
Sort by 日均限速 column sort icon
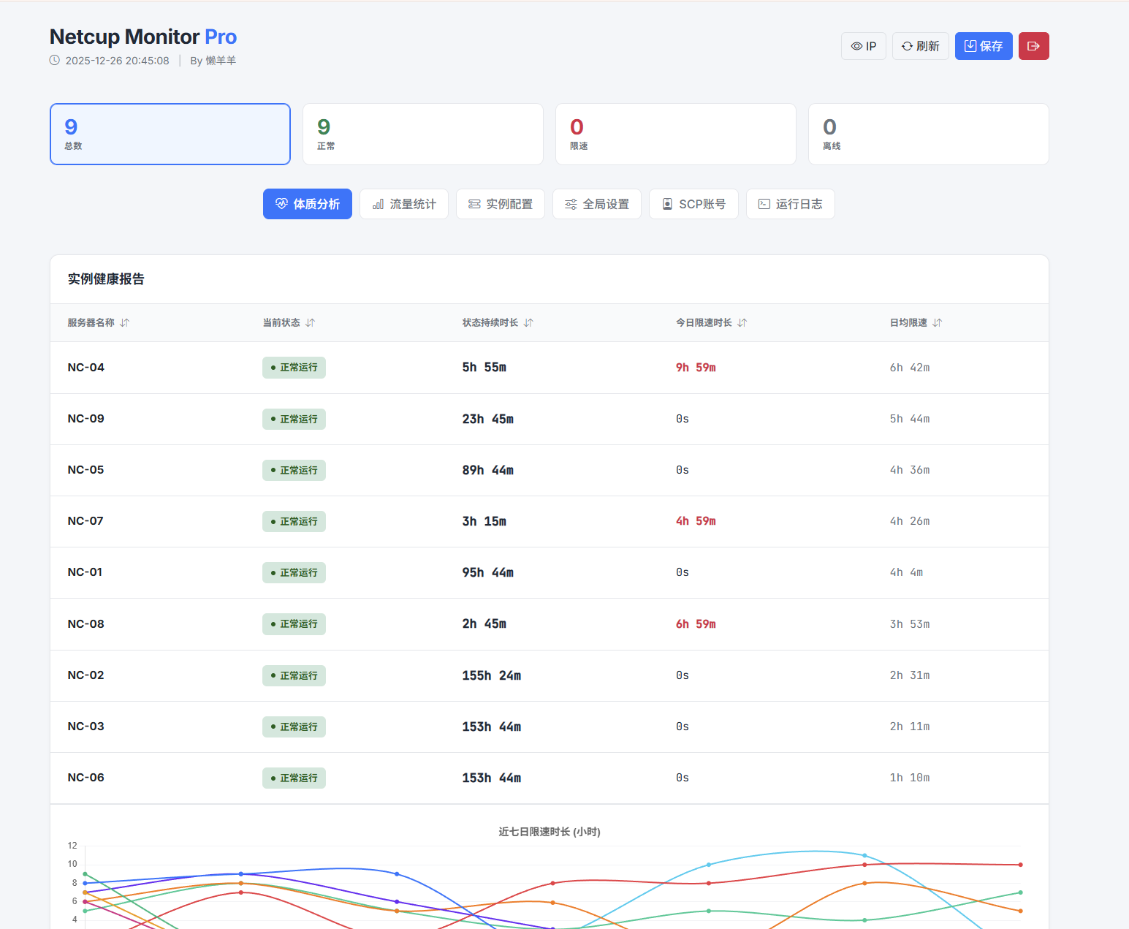click(x=938, y=323)
